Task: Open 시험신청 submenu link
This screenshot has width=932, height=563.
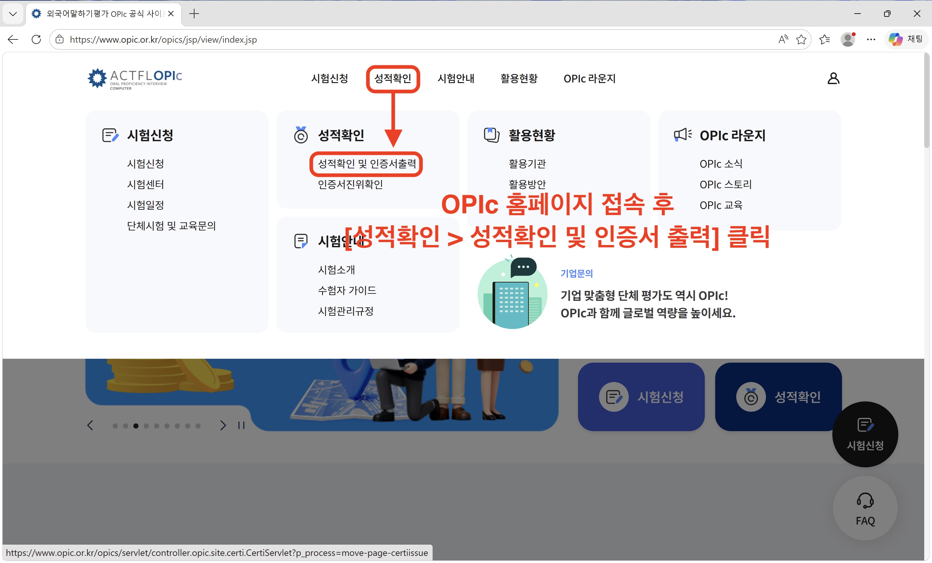Action: pyautogui.click(x=146, y=164)
